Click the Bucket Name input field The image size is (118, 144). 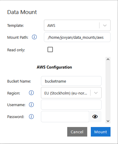click(71, 81)
